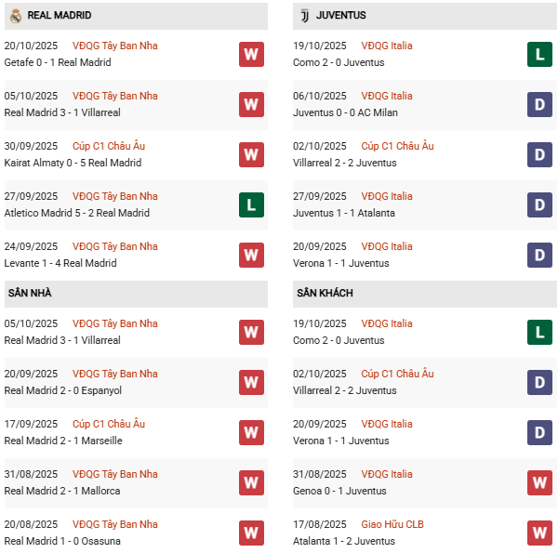The width and height of the screenshot is (558, 553).
Task: Open Cúp C1 Châu Âu link for Marseille match
Action: tap(109, 424)
